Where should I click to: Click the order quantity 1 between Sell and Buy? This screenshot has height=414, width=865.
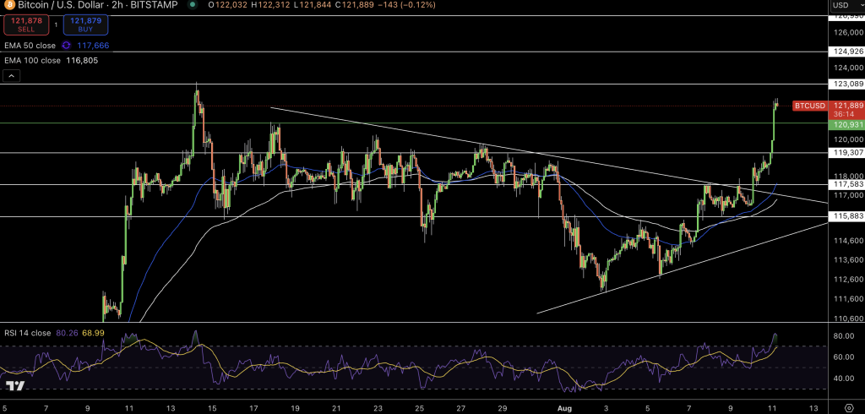click(x=57, y=25)
